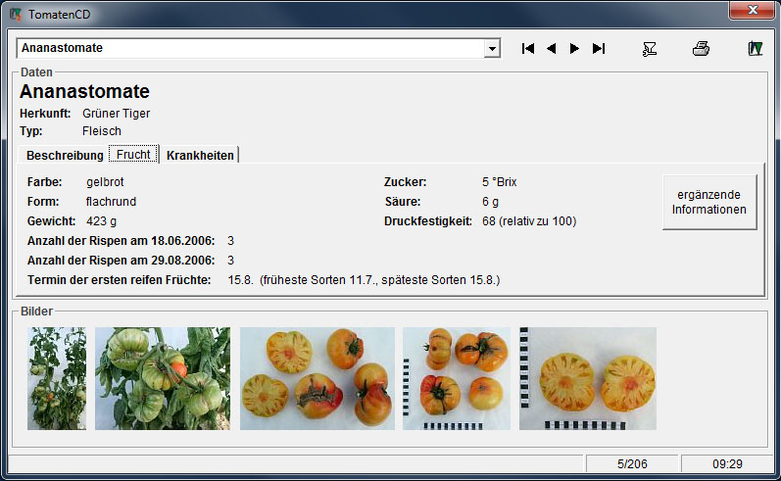The width and height of the screenshot is (781, 481).
Task: Open the Krankheiten tab
Action: coord(200,156)
